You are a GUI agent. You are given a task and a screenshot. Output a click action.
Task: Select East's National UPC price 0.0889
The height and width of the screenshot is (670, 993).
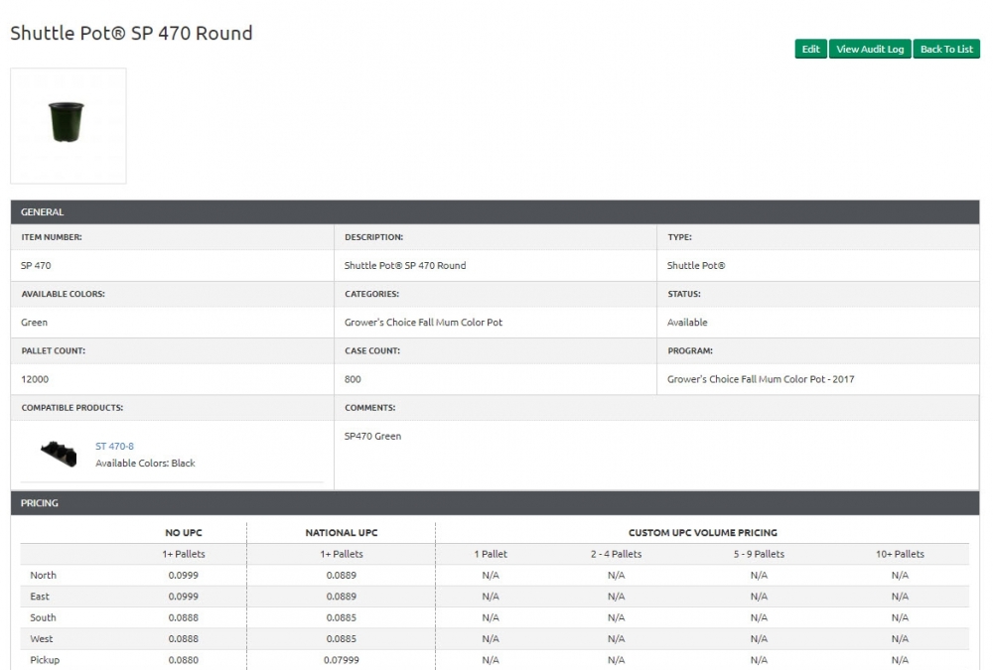pos(342,597)
